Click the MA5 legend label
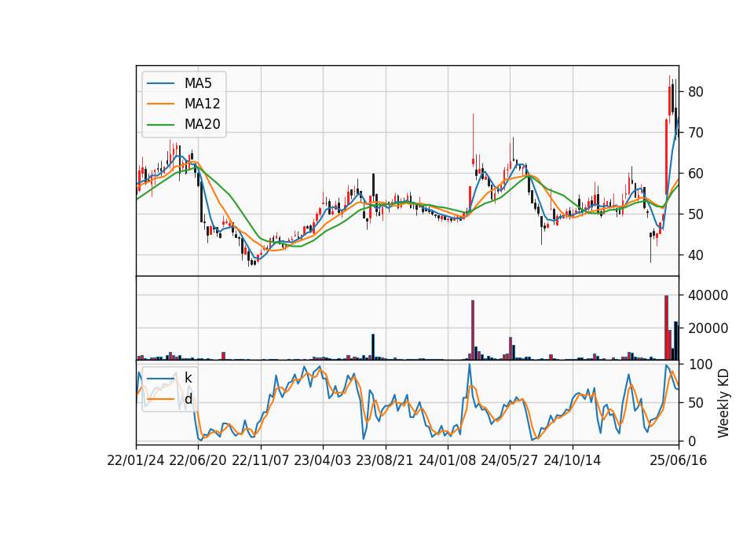 [198, 83]
